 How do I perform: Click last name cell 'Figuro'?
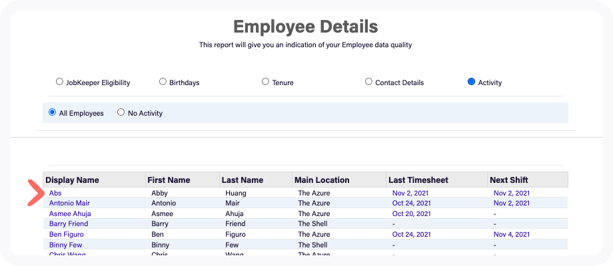tap(235, 234)
